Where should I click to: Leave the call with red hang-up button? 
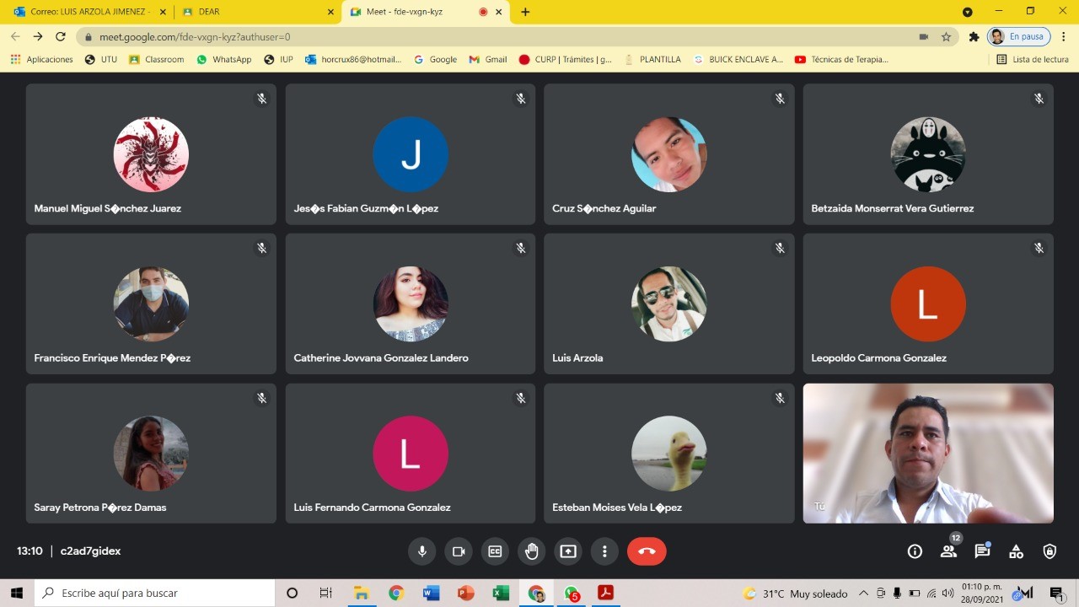coord(647,551)
